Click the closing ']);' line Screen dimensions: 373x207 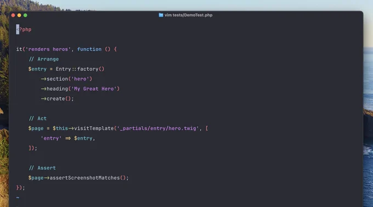pyautogui.click(x=33, y=148)
